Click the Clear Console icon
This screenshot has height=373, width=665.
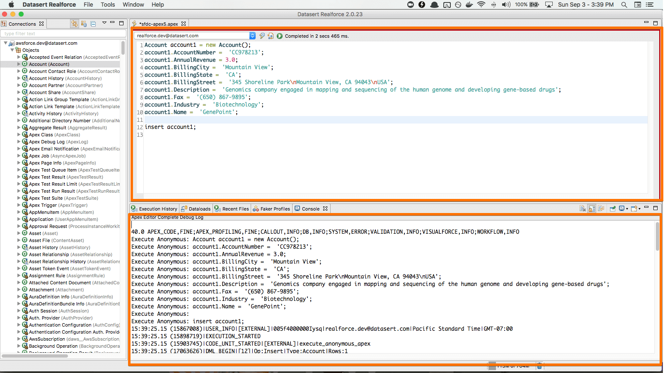pyautogui.click(x=583, y=208)
